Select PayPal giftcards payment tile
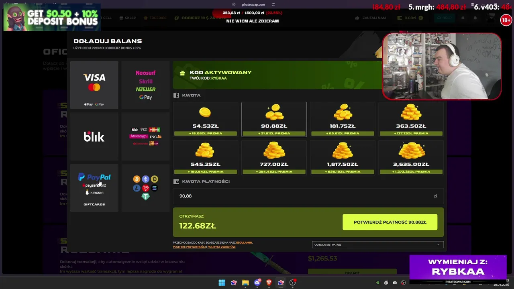 click(94, 188)
